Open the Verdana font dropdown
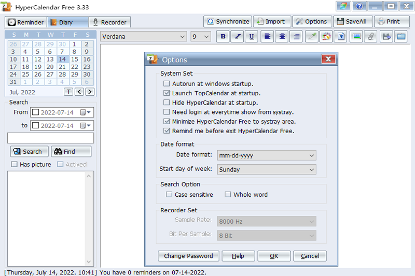Image resolution: width=415 pixels, height=276 pixels. 143,36
